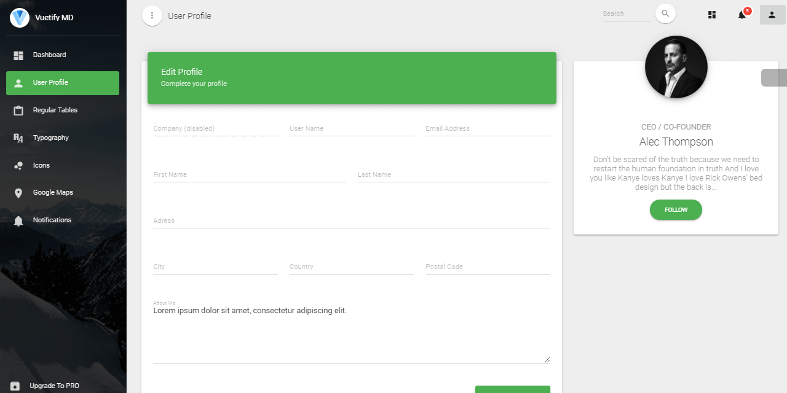Open Notifications via the bell sidebar icon
The width and height of the screenshot is (787, 393).
[x=18, y=220]
